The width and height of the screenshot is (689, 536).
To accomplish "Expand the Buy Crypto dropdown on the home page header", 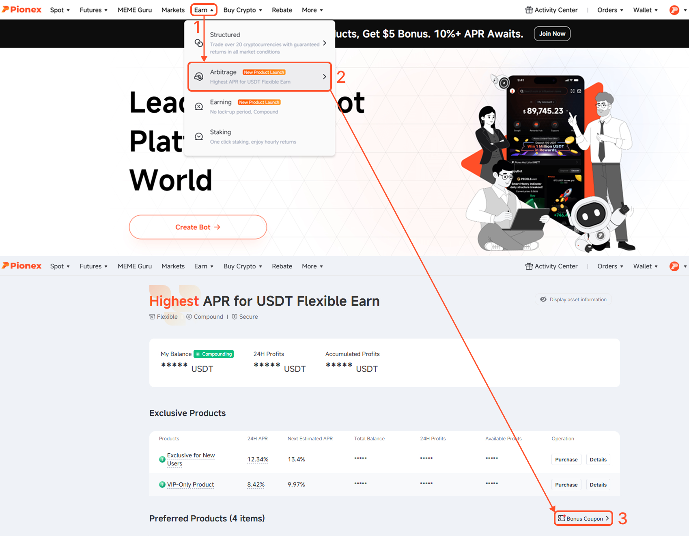I will point(243,10).
